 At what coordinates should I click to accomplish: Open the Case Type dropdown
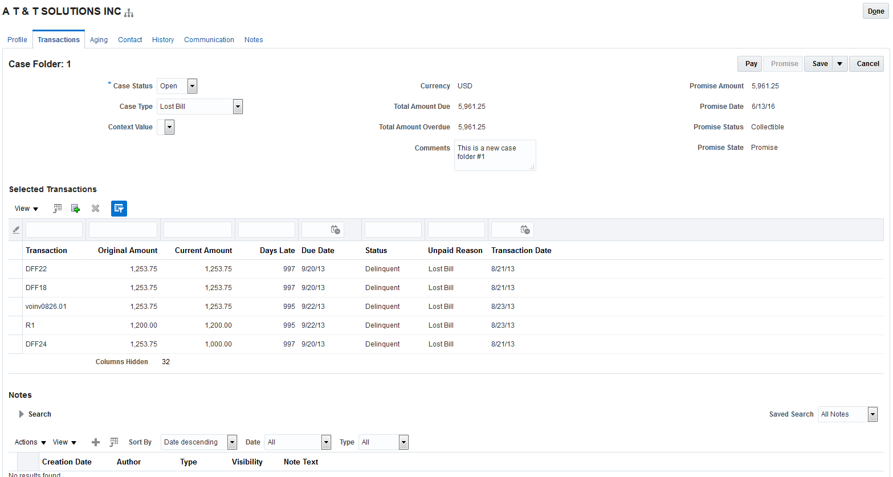238,107
